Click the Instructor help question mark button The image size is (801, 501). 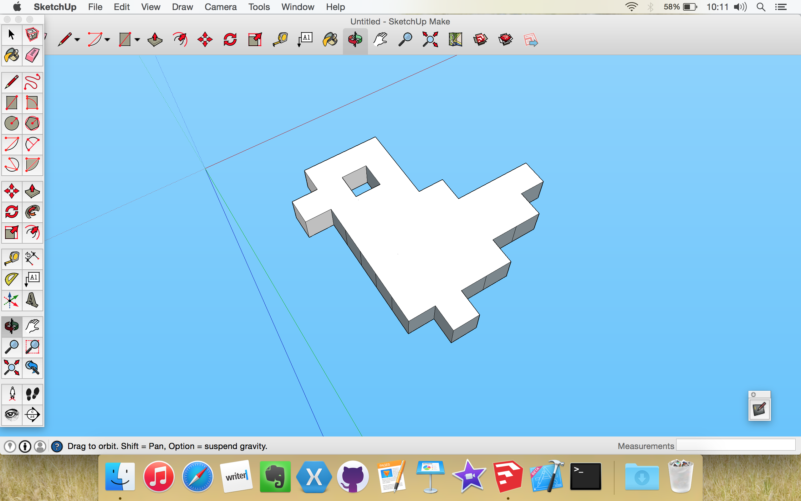[57, 446]
